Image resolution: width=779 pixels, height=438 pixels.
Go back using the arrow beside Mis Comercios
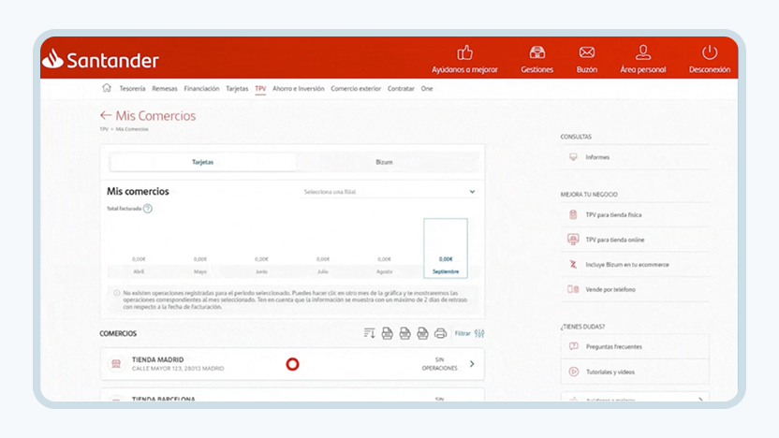click(x=105, y=115)
